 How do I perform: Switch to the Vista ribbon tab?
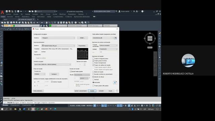click(x=33, y=17)
